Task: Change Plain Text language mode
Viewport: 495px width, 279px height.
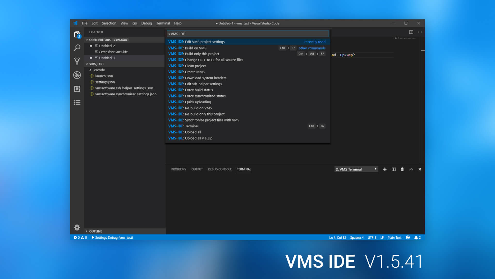Action: 394,237
